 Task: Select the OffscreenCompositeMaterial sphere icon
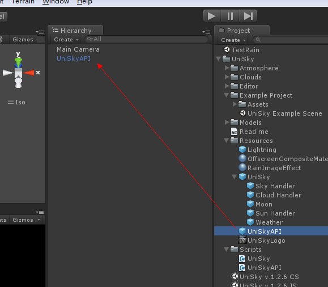pos(242,158)
